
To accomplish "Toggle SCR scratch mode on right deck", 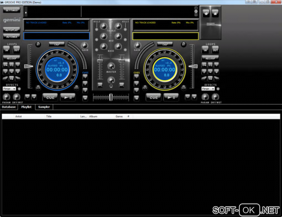I will (184, 88).
